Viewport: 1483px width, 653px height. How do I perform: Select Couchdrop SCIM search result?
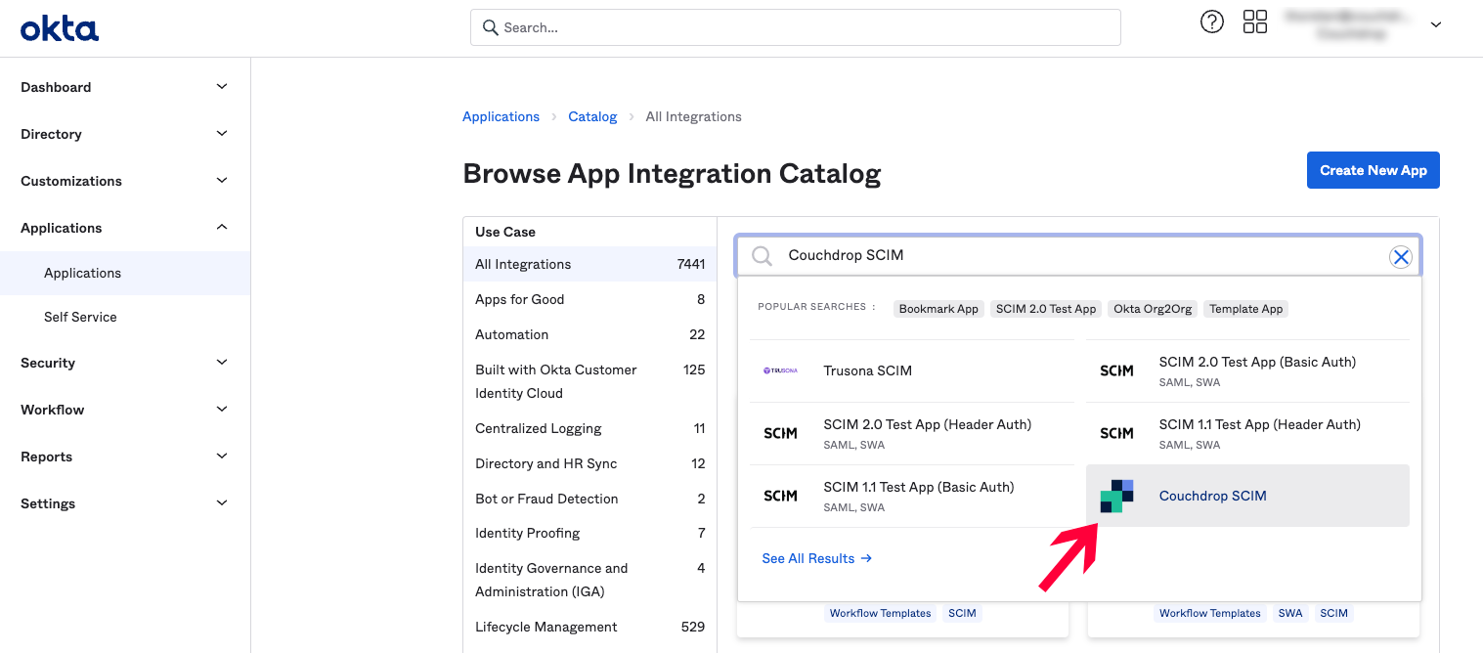coord(1247,496)
